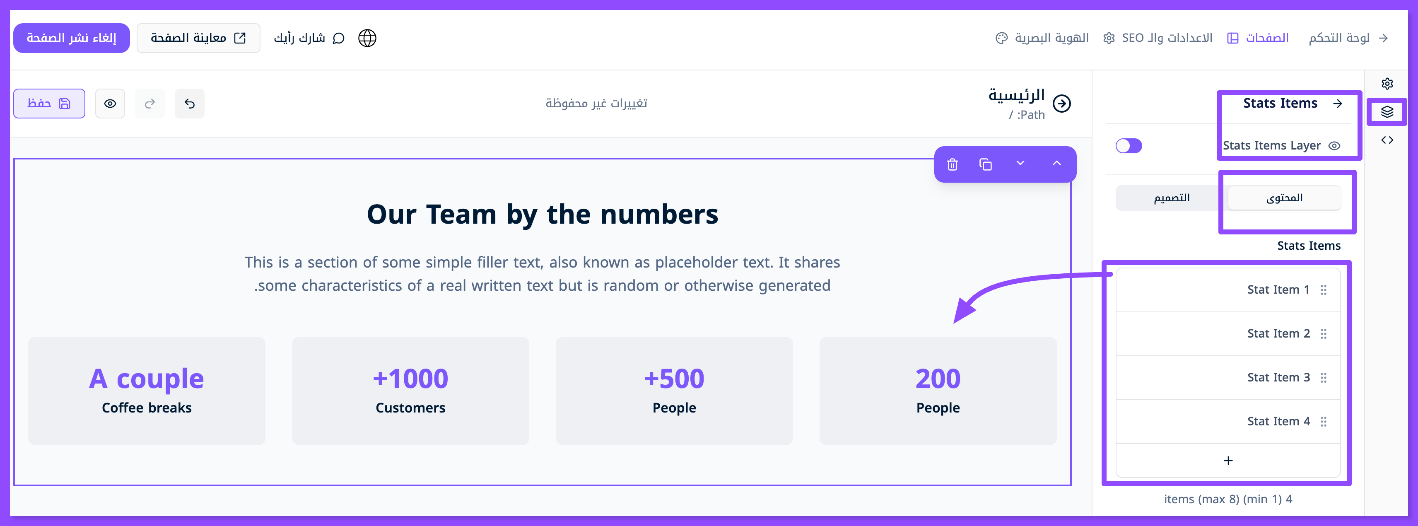Click the undo arrow icon
The image size is (1418, 526).
click(x=189, y=104)
